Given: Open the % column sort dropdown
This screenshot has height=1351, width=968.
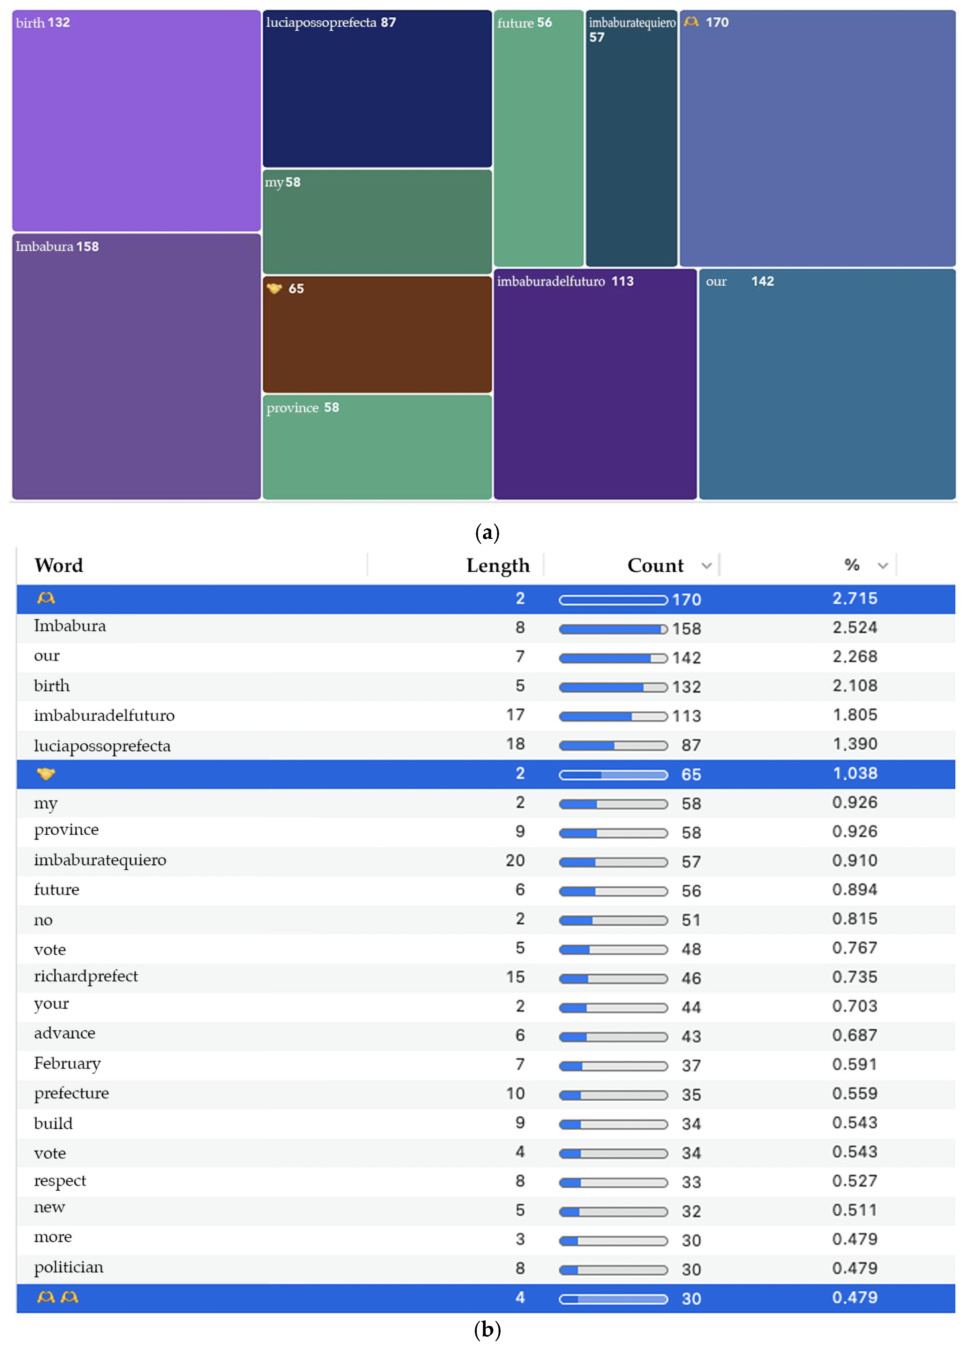Looking at the screenshot, I should coord(883,566).
